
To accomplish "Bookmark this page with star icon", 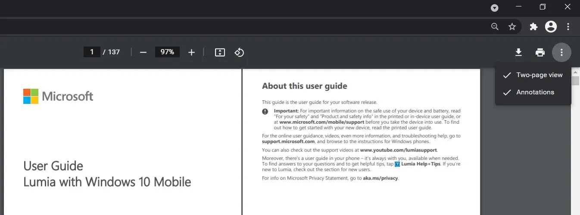I will [512, 27].
